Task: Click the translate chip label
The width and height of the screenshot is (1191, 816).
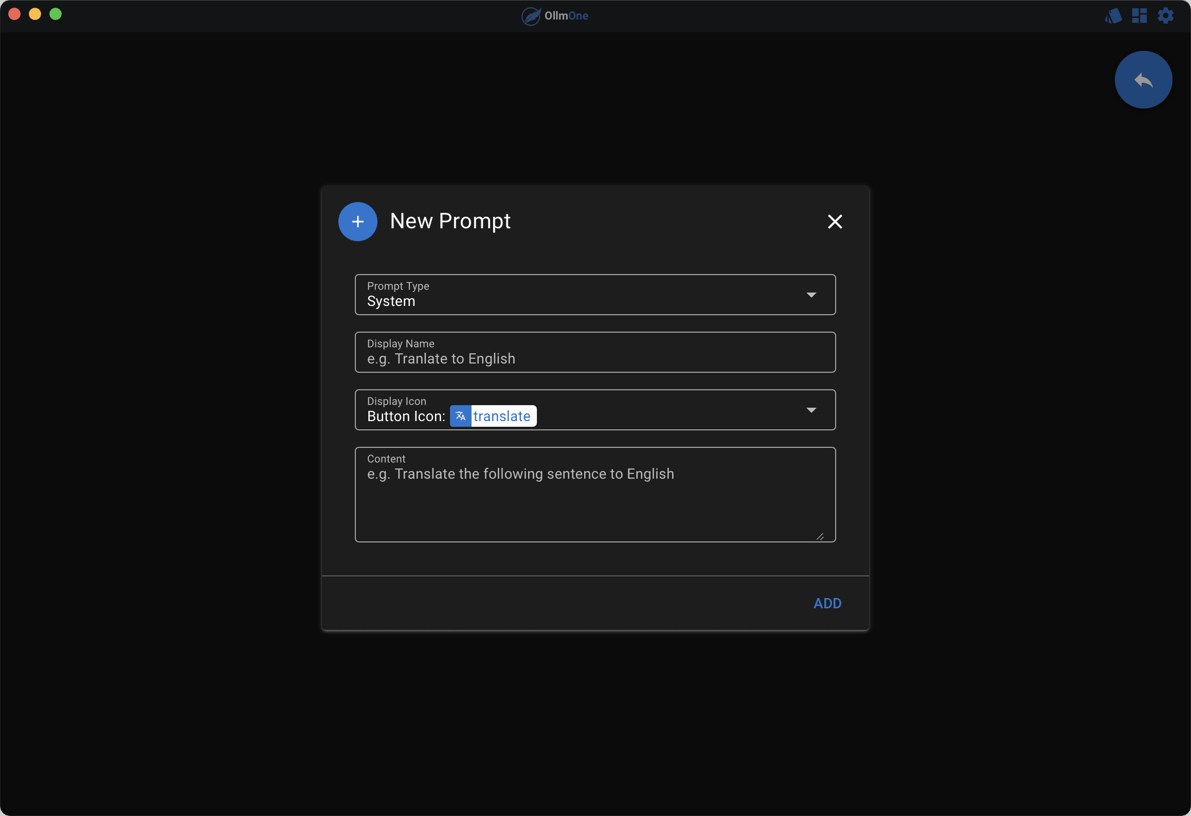Action: tap(502, 416)
